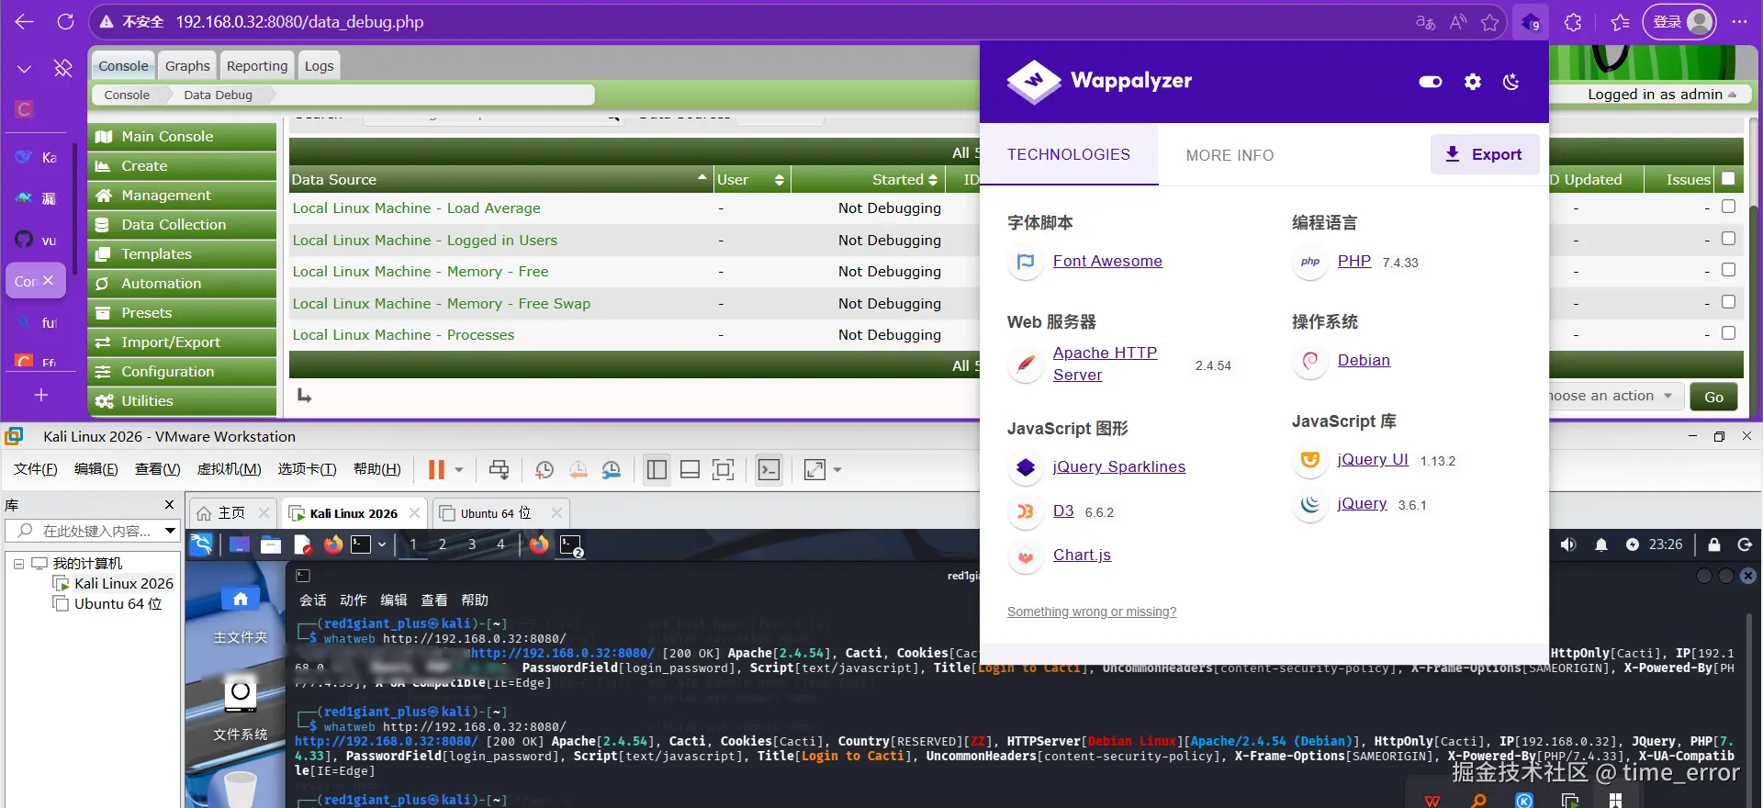The image size is (1763, 808).
Task: Open Kali Firefox launcher in panel
Action: [x=333, y=544]
